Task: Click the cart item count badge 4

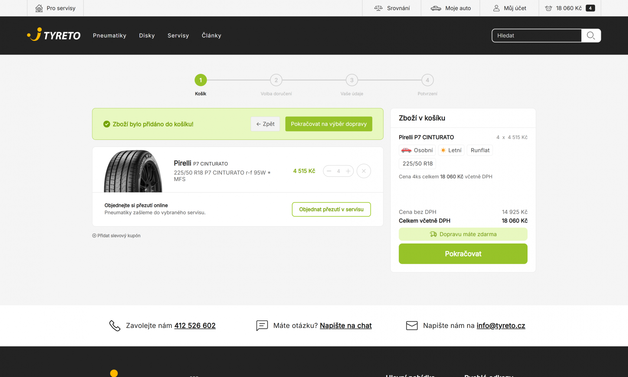Action: [590, 8]
